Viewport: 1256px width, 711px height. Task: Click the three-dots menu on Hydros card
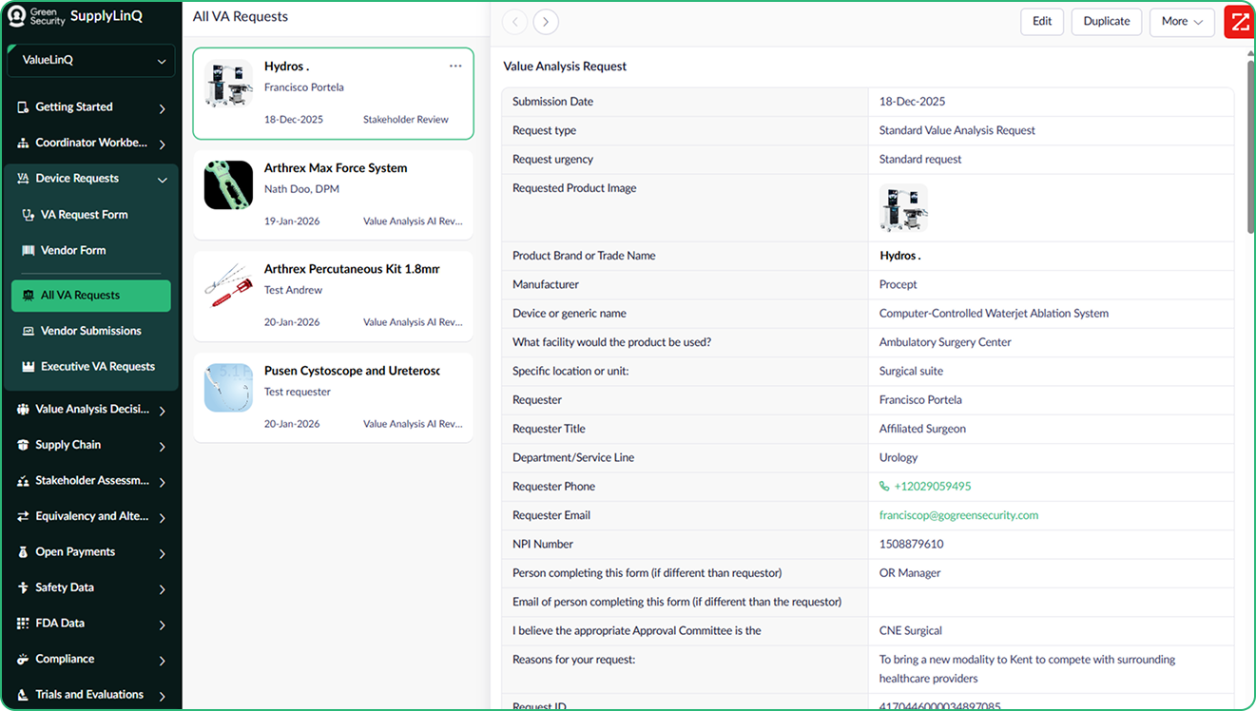pos(455,67)
